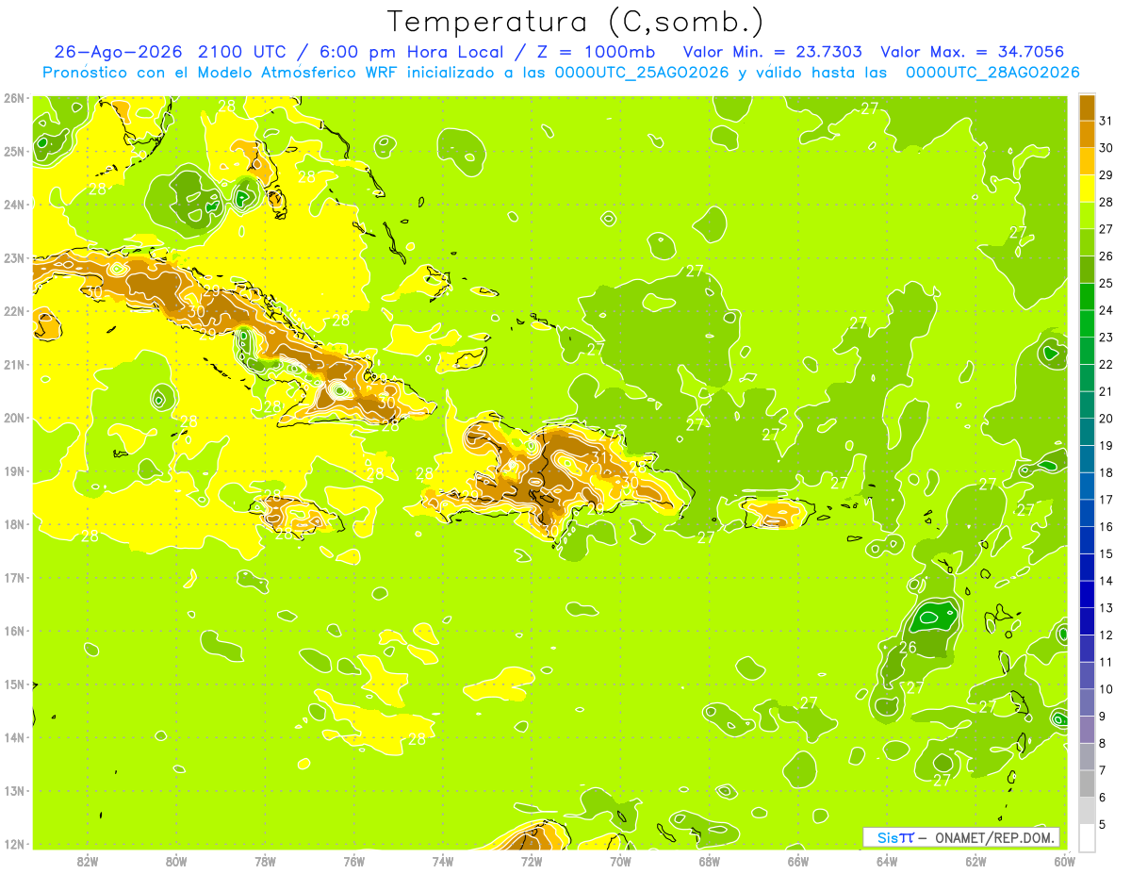Click the "64W" longitude label
Image resolution: width=1131 pixels, height=874 pixels.
click(887, 861)
